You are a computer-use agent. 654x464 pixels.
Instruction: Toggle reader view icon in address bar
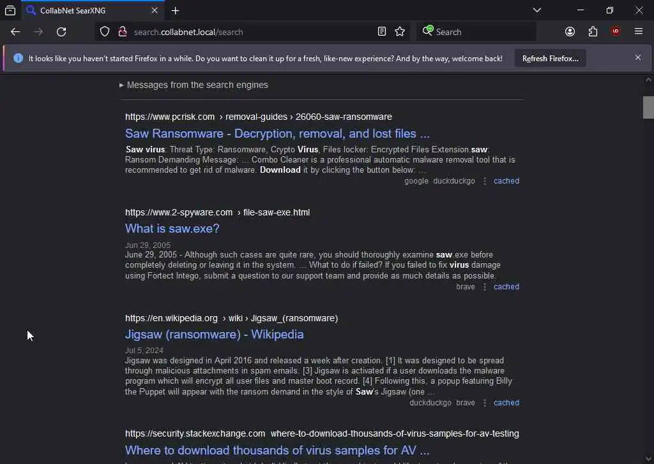click(x=382, y=32)
